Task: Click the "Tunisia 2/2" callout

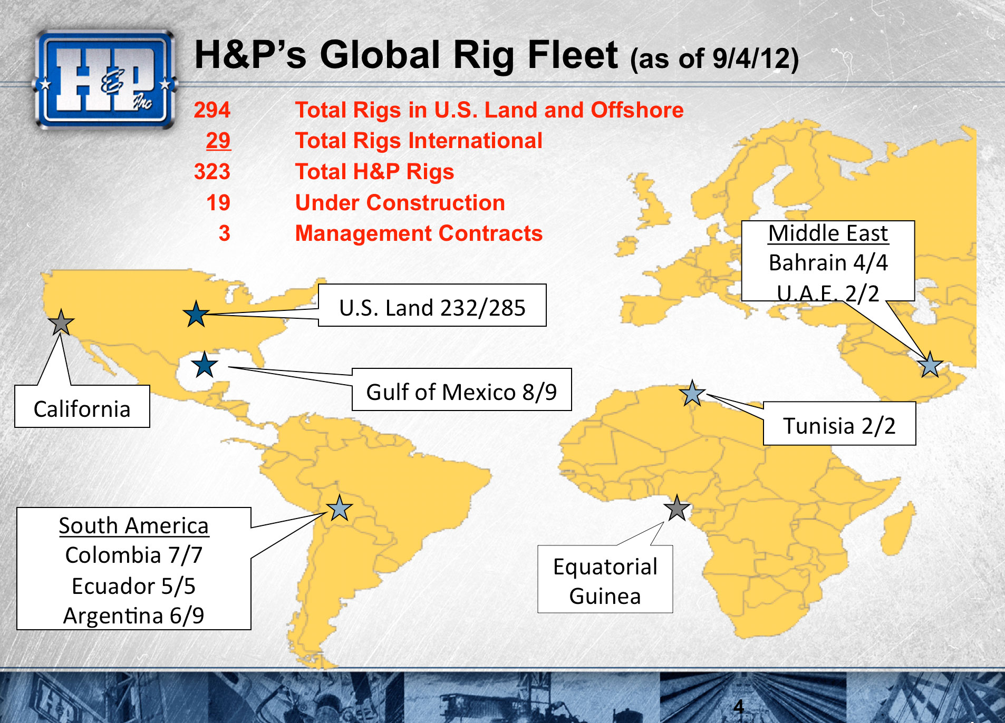Action: click(839, 424)
